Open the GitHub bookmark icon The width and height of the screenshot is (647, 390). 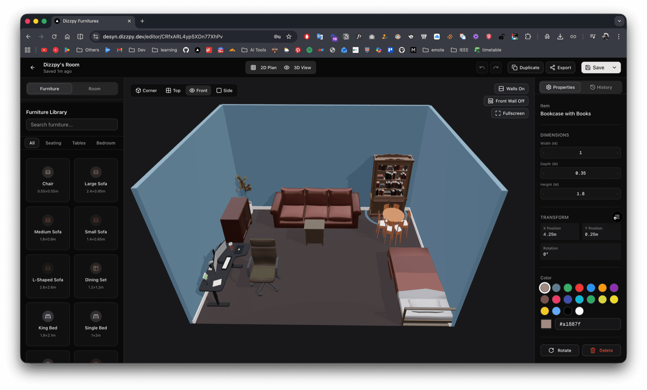click(x=186, y=50)
